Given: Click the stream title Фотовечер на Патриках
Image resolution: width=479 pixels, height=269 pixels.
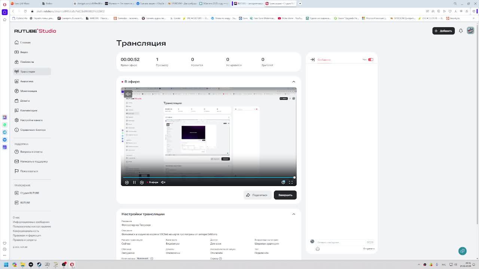Looking at the screenshot, I should coord(136,225).
